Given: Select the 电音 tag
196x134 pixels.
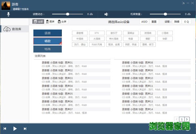Looking at the screenshot, I should click(x=131, y=39).
